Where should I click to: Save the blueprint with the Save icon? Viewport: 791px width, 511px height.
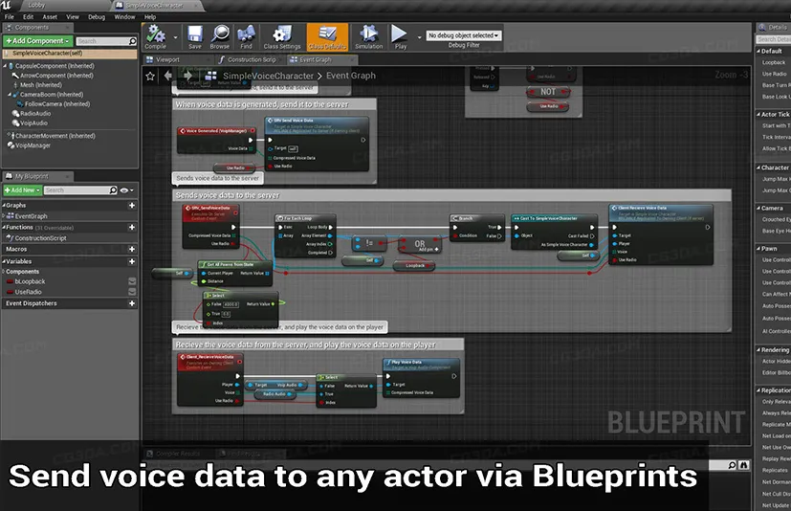pos(195,37)
